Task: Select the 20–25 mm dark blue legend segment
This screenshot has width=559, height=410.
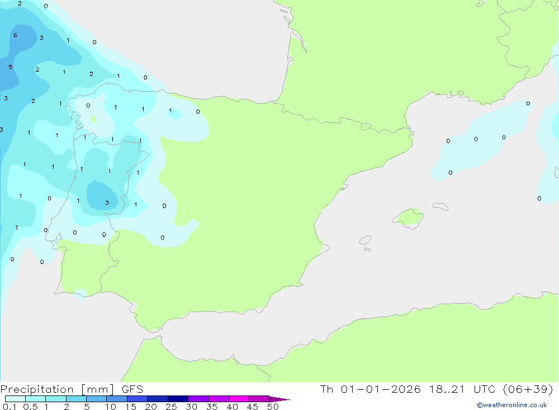Action: pos(158,399)
